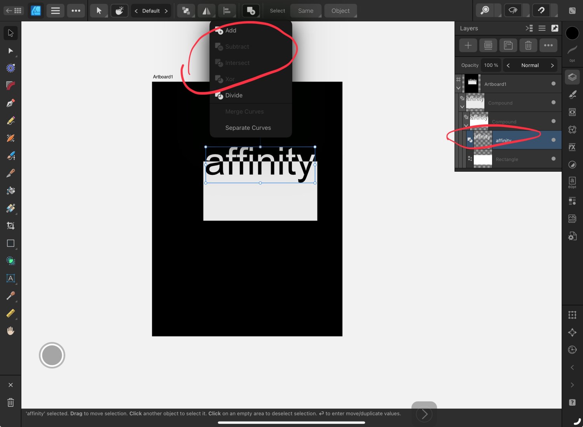Viewport: 583px width, 427px height.
Task: Collapse the nested Compound layer
Action: click(x=466, y=125)
